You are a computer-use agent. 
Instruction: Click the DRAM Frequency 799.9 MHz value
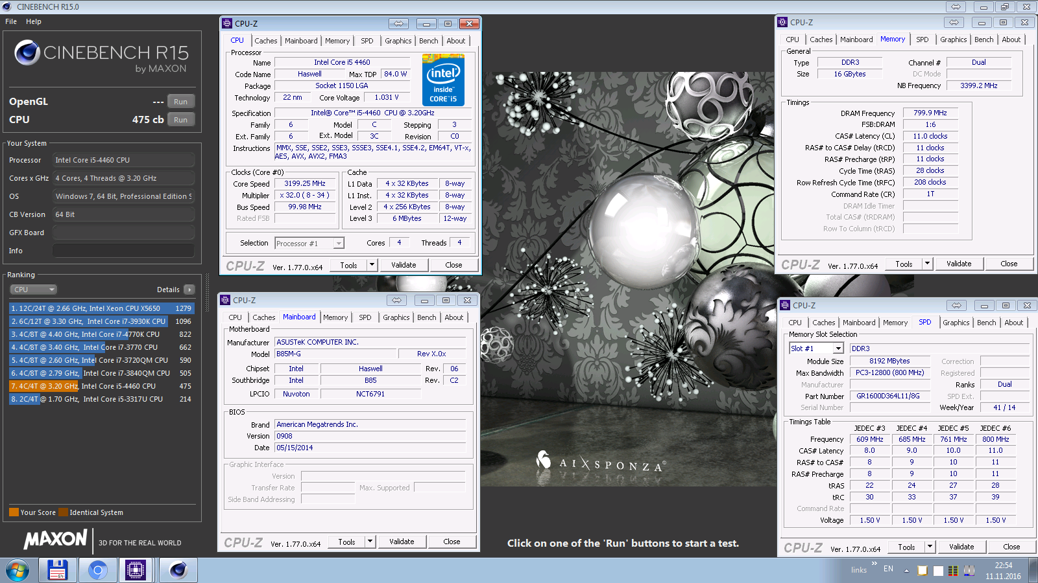(x=930, y=113)
